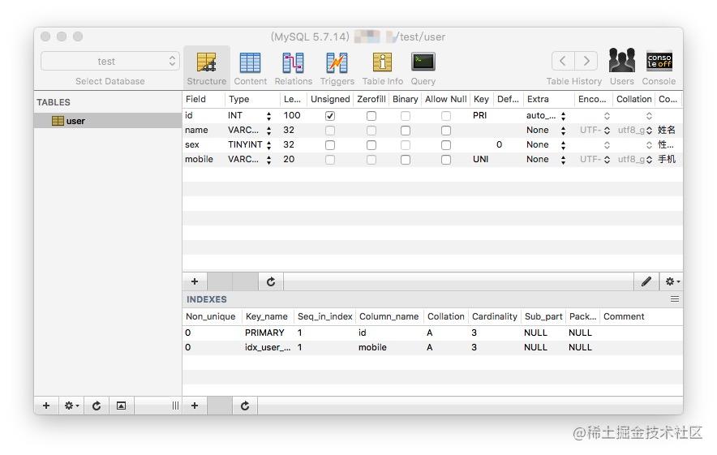Open the INDEXES section menu icon
The image size is (717, 455).
click(x=675, y=299)
